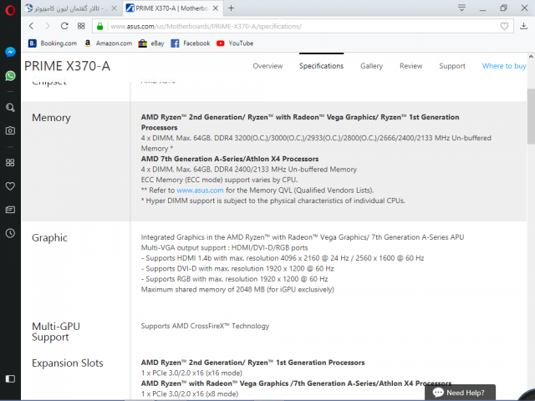The height and width of the screenshot is (401, 535).
Task: Click the Multi-GPU Support heading
Action: pos(56,332)
